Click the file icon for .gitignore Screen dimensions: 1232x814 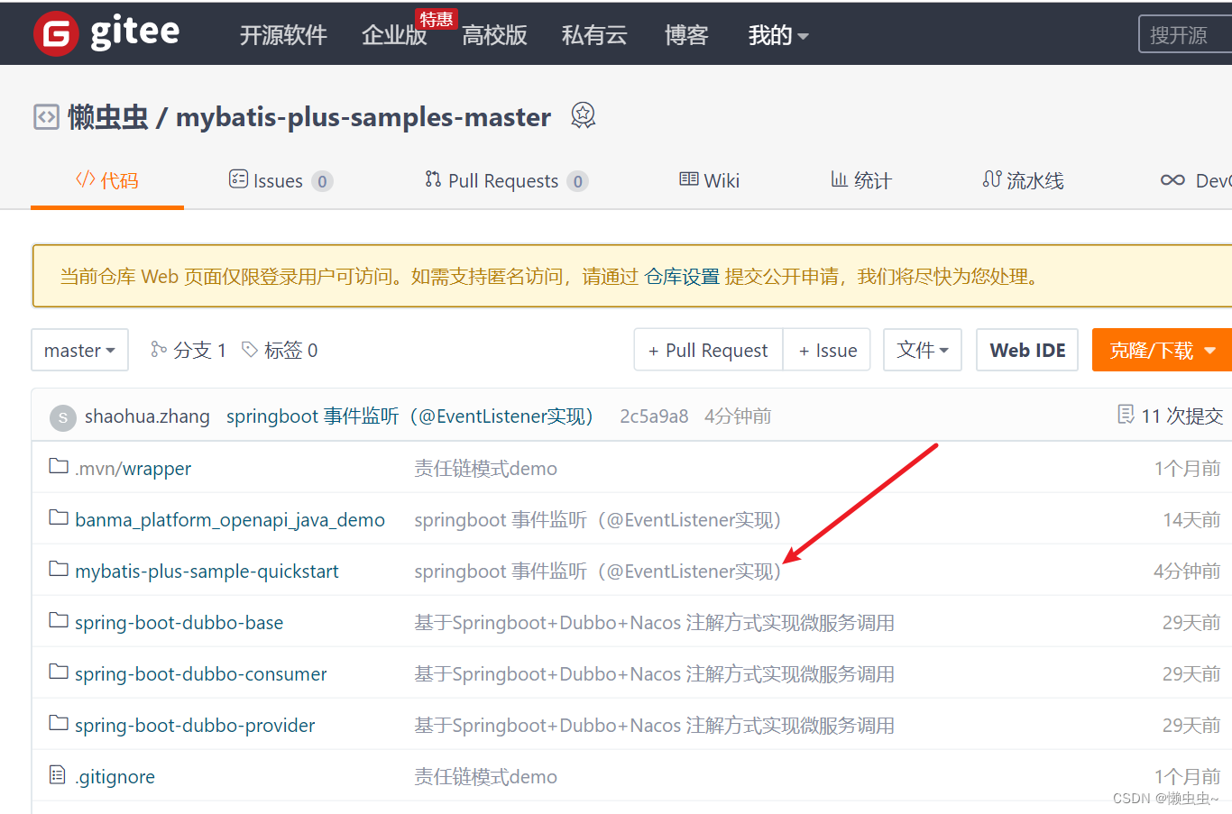coord(58,774)
